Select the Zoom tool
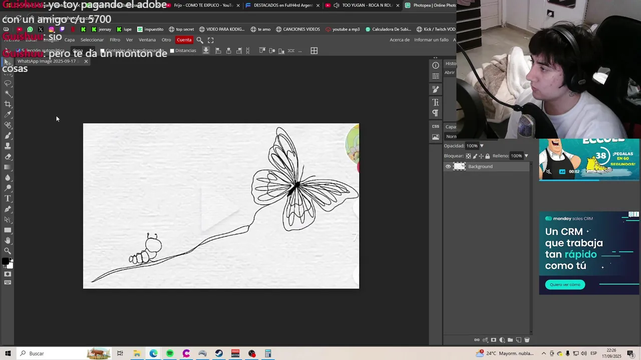Image resolution: width=641 pixels, height=360 pixels. tap(8, 251)
